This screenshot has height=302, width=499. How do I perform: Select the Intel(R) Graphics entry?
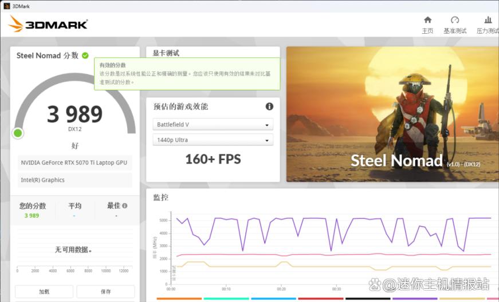tap(74, 180)
